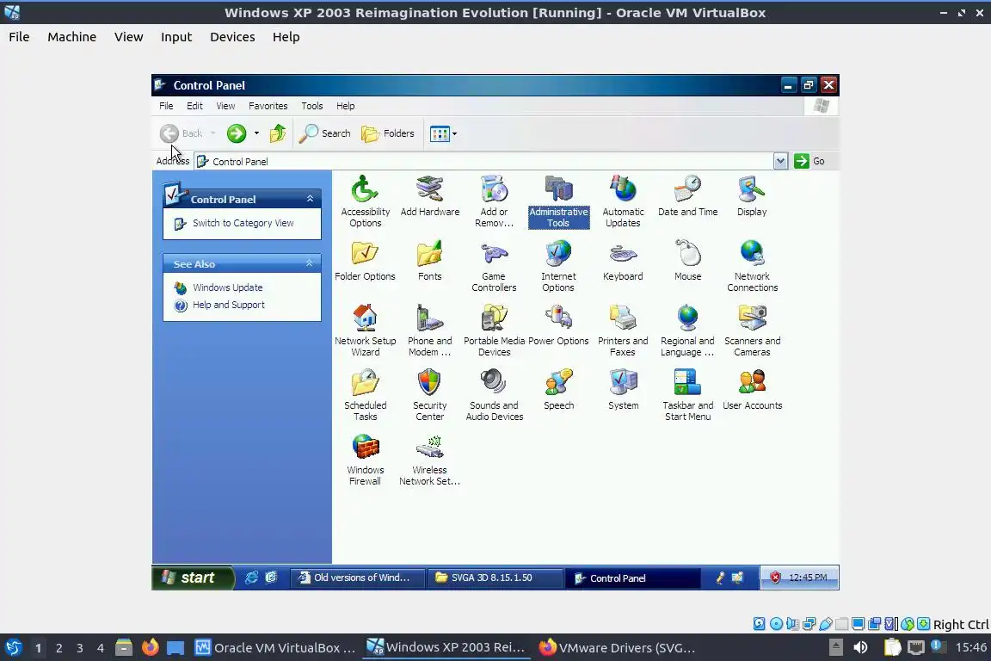
Task: Click the Internet Explorer quick launch icon
Action: pyautogui.click(x=251, y=578)
